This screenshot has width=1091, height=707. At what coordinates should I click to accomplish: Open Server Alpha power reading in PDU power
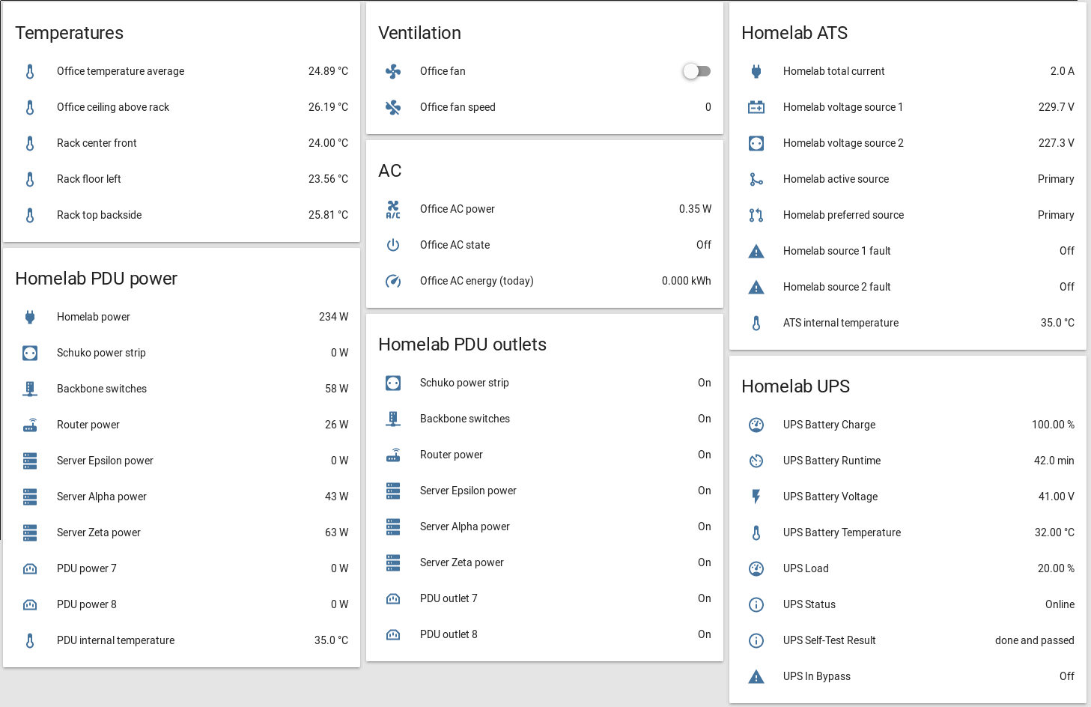tap(102, 497)
